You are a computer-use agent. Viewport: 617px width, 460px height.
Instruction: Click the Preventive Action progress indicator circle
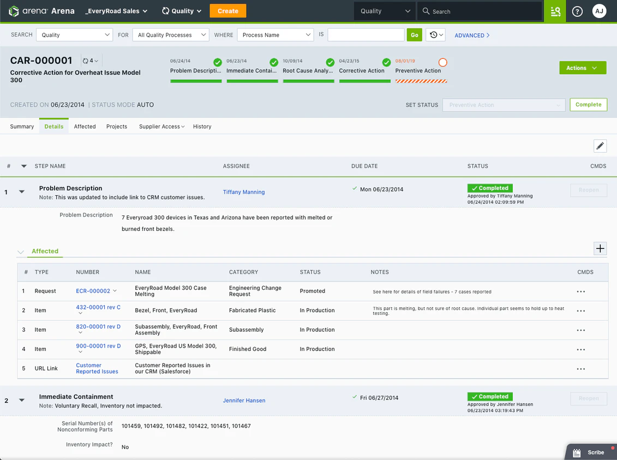442,62
